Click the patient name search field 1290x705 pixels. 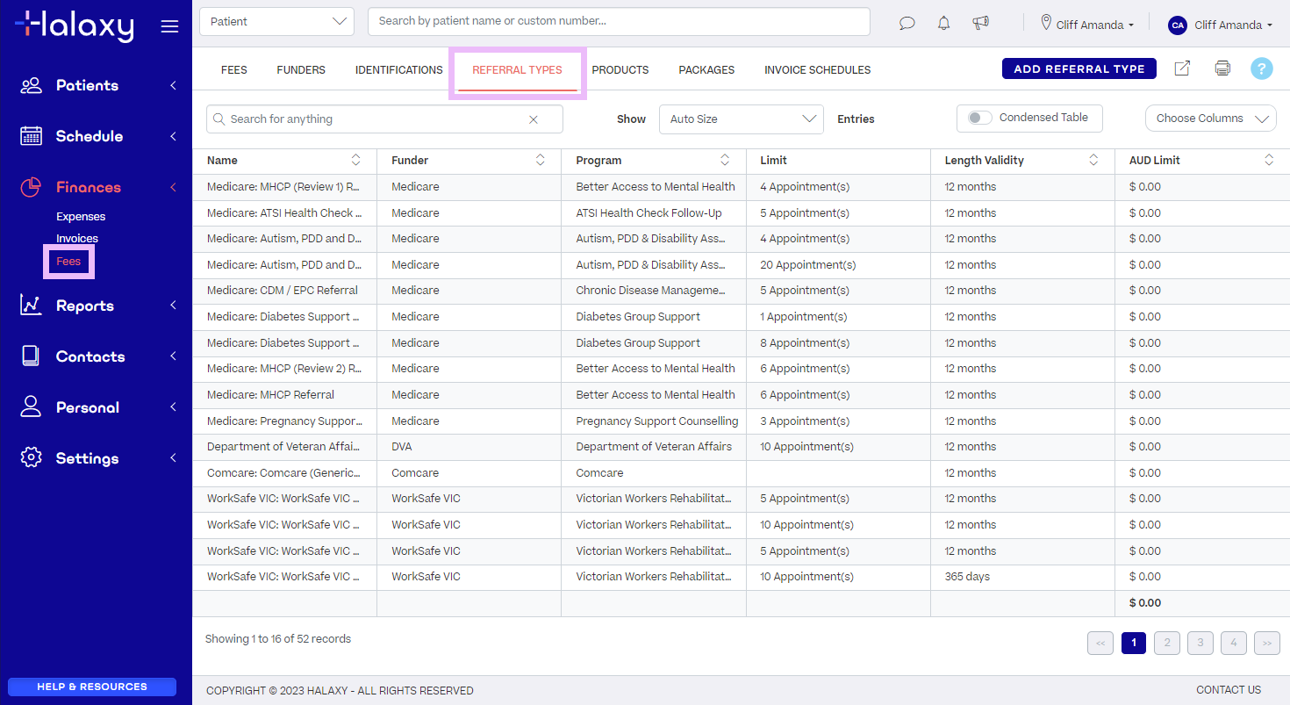[619, 22]
